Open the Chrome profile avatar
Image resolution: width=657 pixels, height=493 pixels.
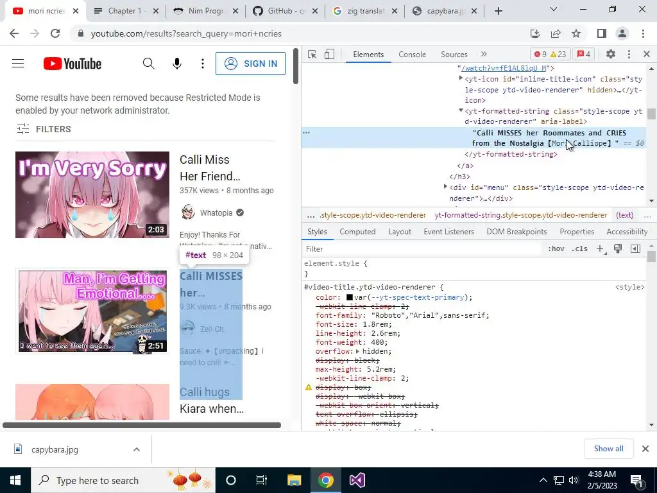pyautogui.click(x=622, y=33)
